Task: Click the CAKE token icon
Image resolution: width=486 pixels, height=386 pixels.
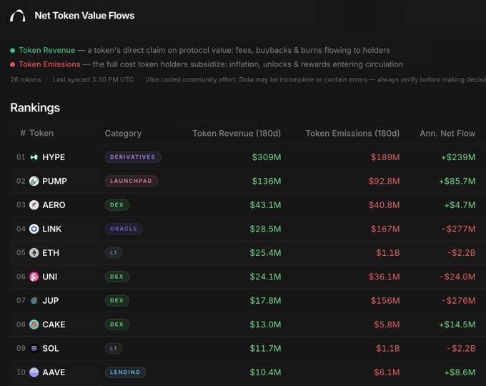Action: (x=34, y=325)
